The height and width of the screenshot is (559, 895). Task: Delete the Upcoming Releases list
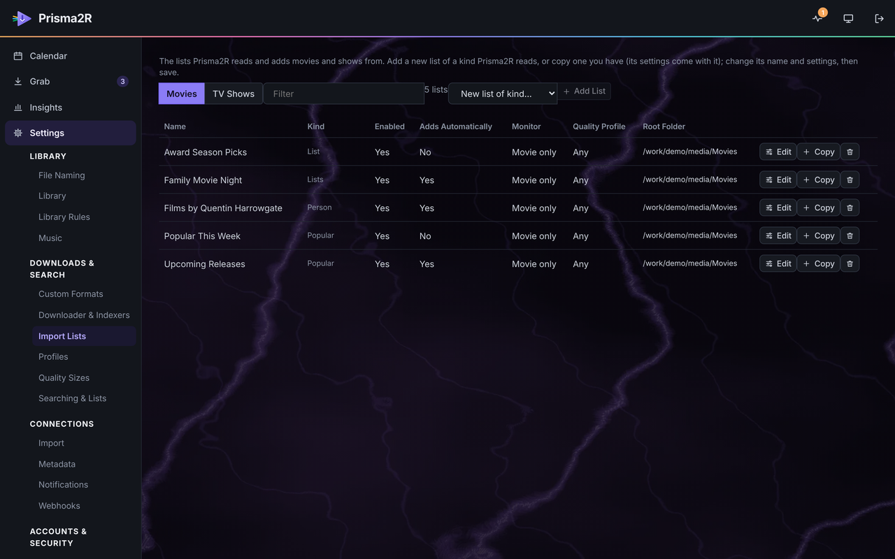850,263
